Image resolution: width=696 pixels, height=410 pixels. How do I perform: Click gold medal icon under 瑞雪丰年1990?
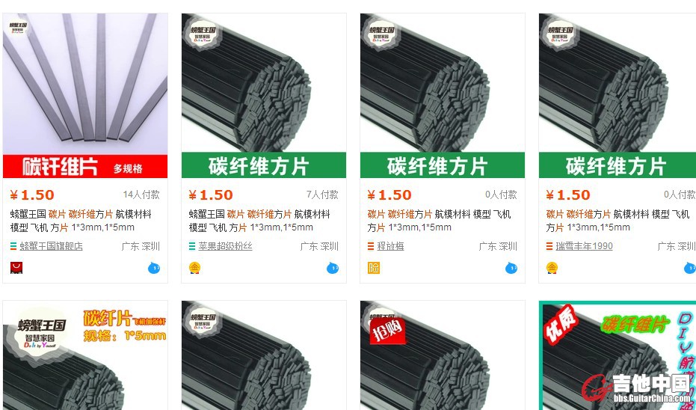[x=552, y=268]
